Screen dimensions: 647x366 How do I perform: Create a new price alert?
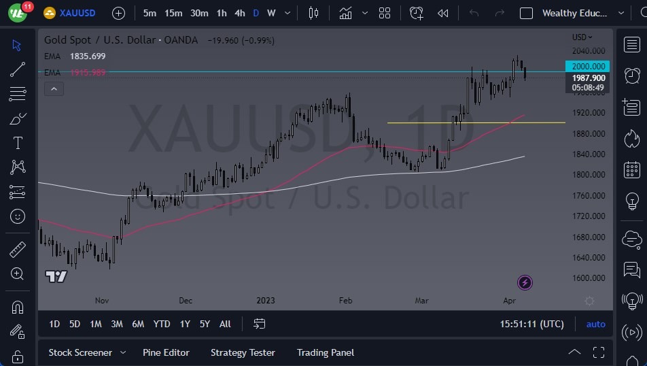pyautogui.click(x=416, y=13)
